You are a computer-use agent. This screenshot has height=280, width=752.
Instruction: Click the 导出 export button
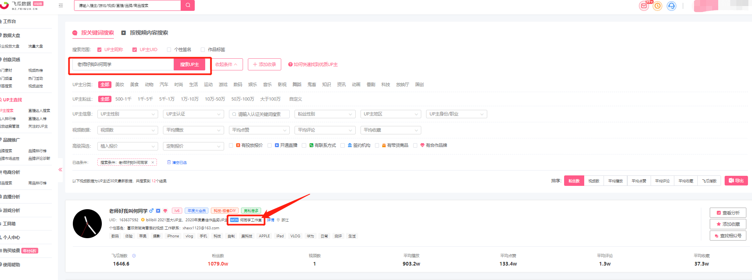pos(736,181)
